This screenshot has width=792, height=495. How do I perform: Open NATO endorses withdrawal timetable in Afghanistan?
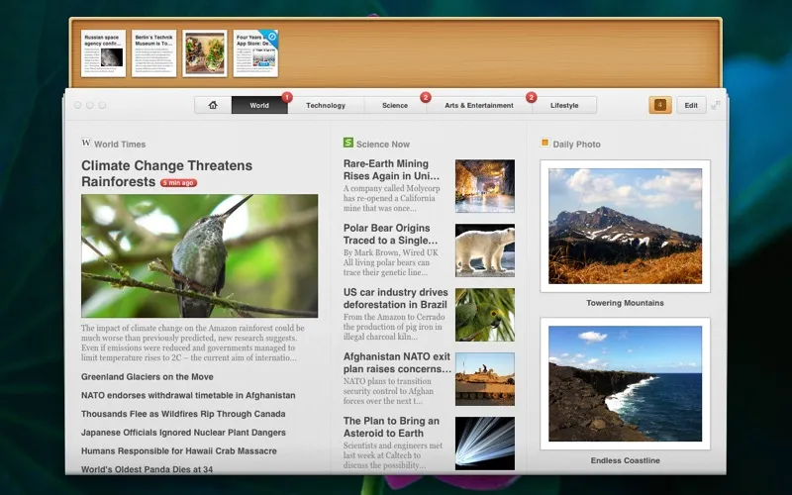(188, 395)
